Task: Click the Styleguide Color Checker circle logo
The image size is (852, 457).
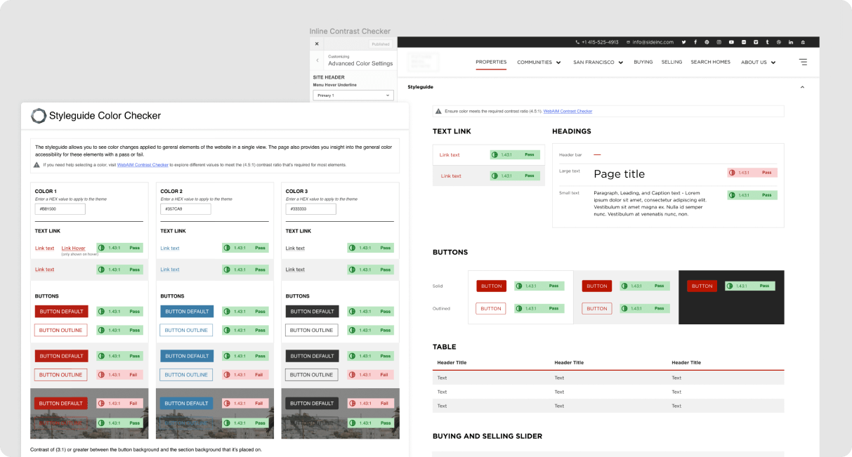Action: point(38,115)
